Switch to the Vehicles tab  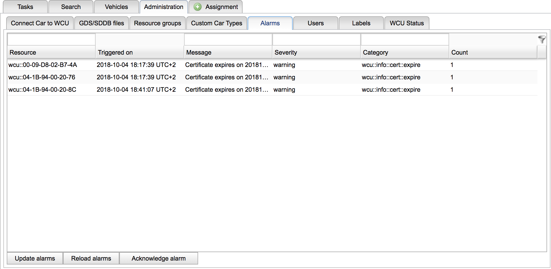[x=116, y=7]
